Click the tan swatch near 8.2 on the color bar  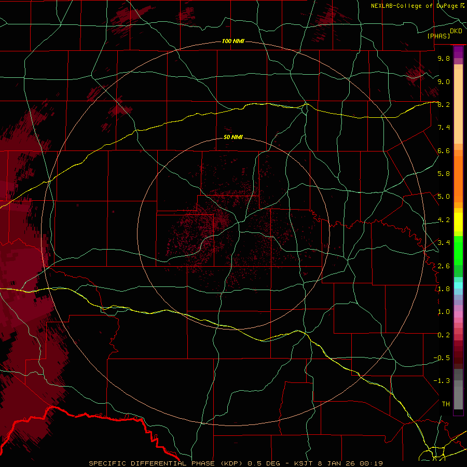click(458, 107)
